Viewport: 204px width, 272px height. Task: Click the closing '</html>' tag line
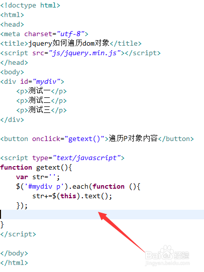(14, 263)
